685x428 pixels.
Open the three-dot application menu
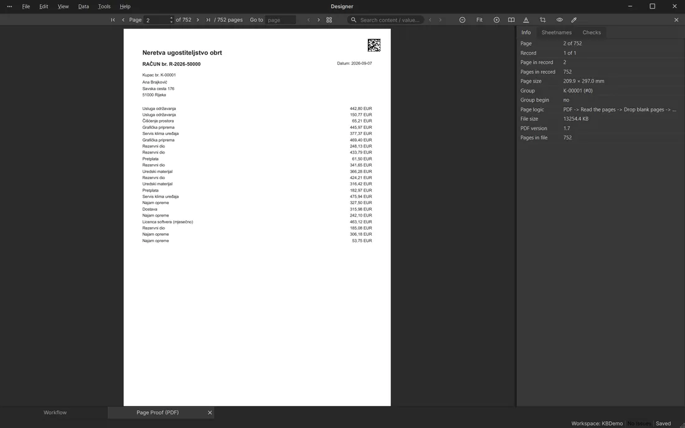tap(9, 7)
